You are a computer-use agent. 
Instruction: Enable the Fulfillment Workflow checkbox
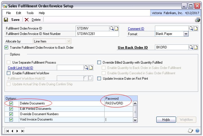click(9, 73)
